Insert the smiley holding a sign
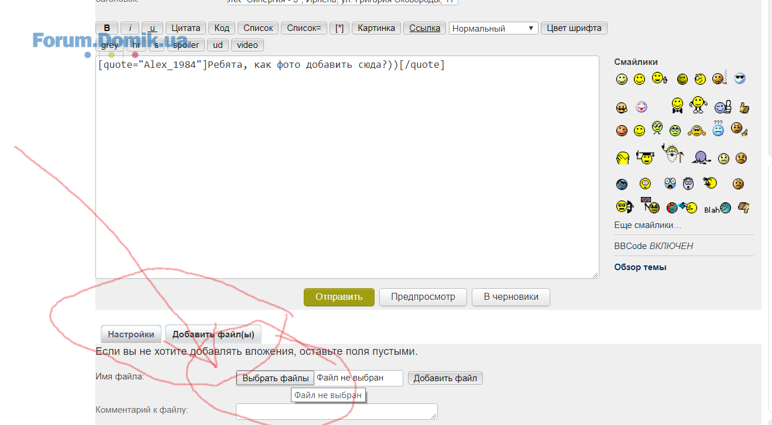 tap(650, 205)
